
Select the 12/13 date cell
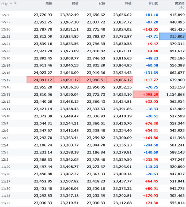click(6, 95)
